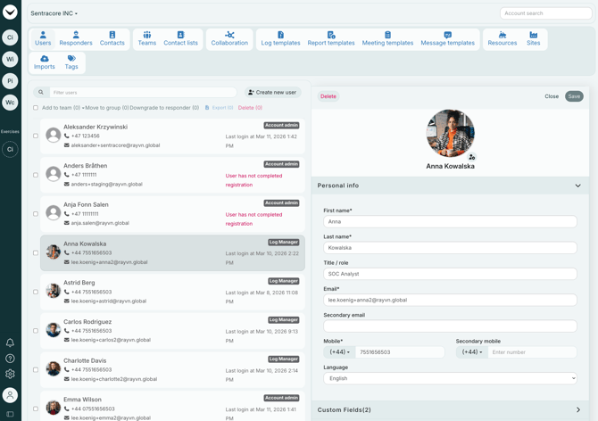Click the search magnifier icon
Viewport: 598px width, 421px height.
(x=41, y=93)
